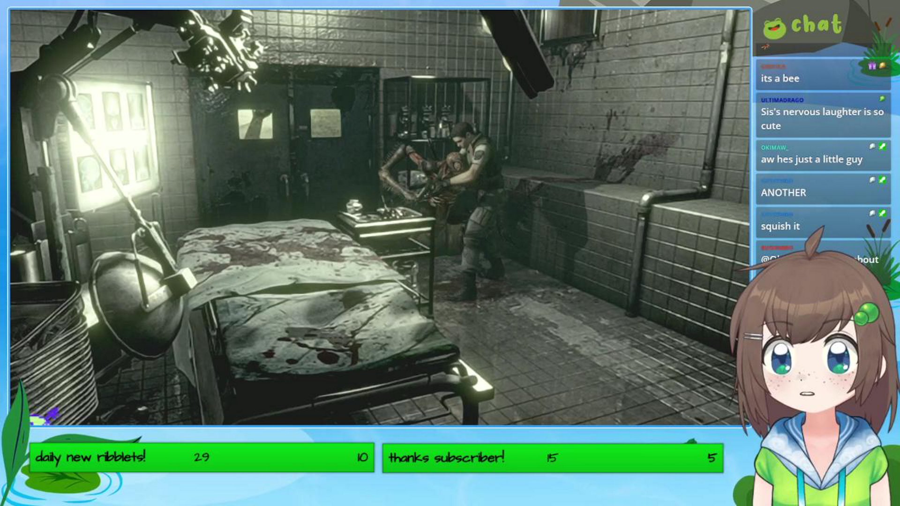Viewport: 900px width, 506px height.
Task: Select the 'aw hes just a little guy' message
Action: coord(811,160)
